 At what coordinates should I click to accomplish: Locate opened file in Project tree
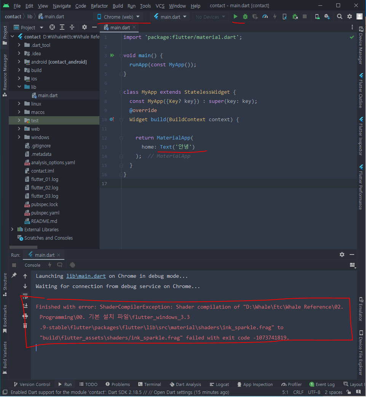click(x=52, y=27)
